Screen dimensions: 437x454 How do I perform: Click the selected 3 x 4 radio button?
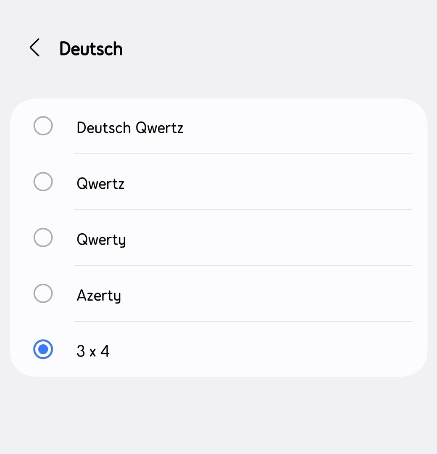click(x=43, y=349)
